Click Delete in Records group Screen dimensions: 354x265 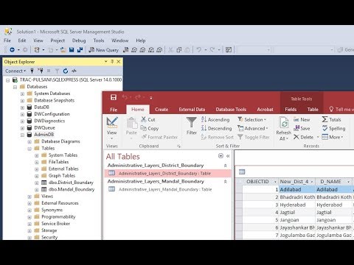(303, 137)
